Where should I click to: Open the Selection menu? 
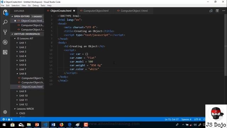coord(16,6)
